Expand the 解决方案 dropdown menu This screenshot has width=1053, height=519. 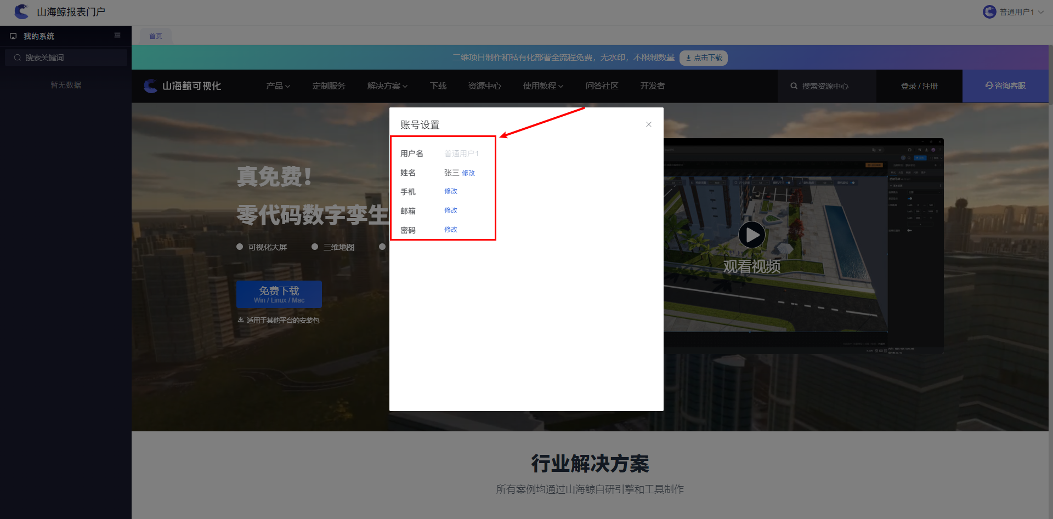coord(387,86)
